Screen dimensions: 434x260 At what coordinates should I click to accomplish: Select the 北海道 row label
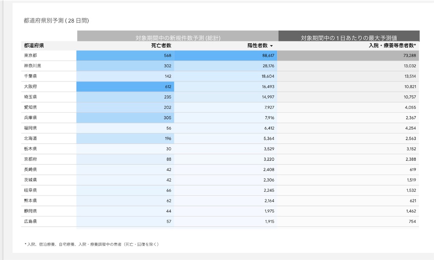[31, 138]
